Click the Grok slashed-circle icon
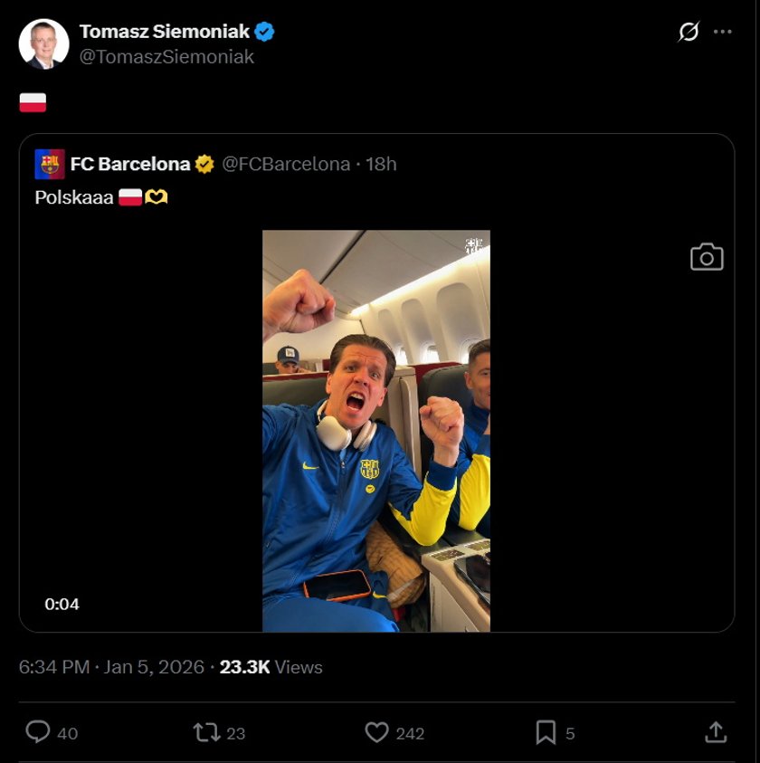Image resolution: width=760 pixels, height=763 pixels. [x=689, y=32]
